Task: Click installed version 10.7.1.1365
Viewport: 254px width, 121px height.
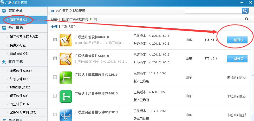Action: (x=158, y=74)
